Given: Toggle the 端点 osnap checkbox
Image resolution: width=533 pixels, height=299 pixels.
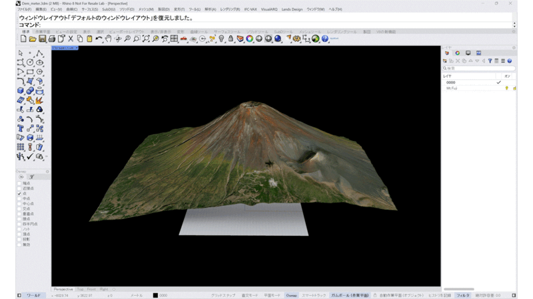Looking at the screenshot, I should pos(19,183).
